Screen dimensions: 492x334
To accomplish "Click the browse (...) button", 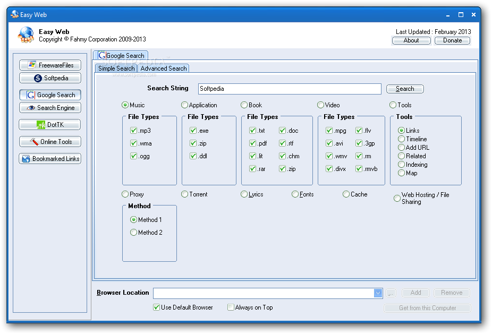I will (x=391, y=293).
